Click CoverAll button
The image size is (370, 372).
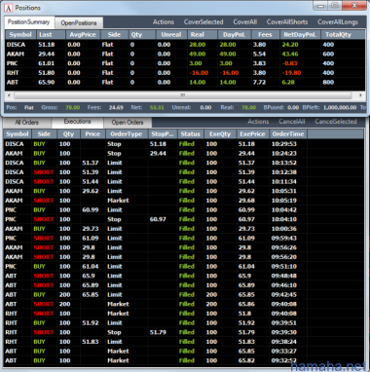pyautogui.click(x=245, y=22)
